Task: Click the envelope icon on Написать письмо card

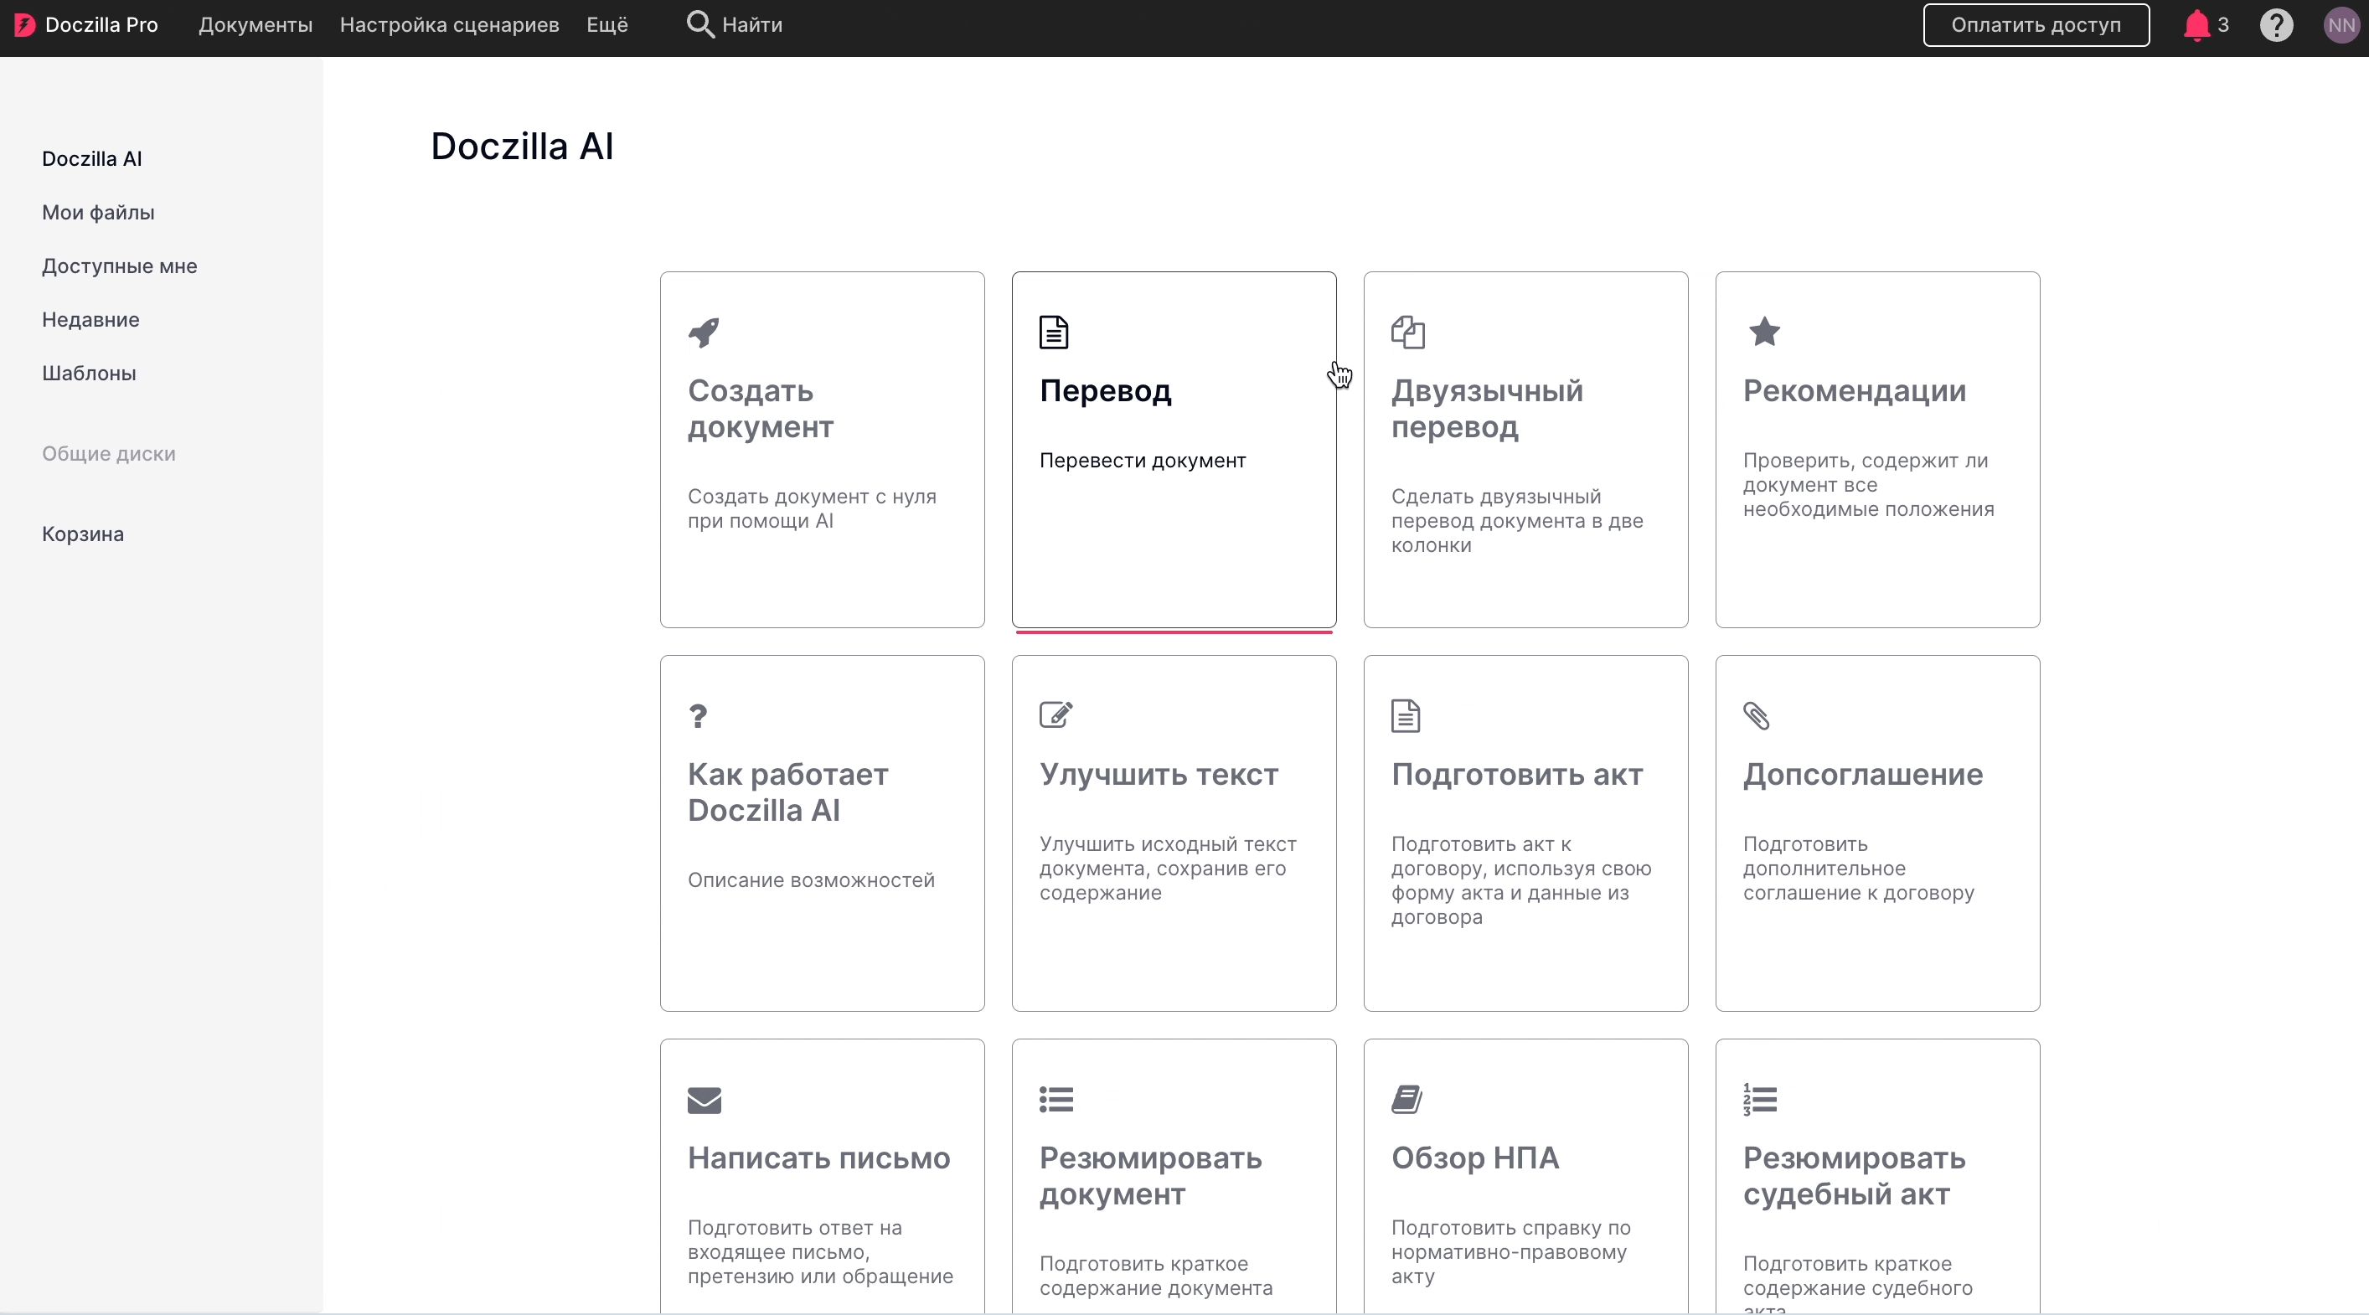Action: (x=705, y=1100)
